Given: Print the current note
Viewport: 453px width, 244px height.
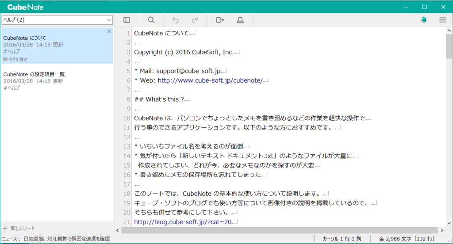Looking at the screenshot, I should point(240,20).
